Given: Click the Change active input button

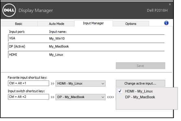Looking at the screenshot, I should pyautogui.click(x=140, y=83).
